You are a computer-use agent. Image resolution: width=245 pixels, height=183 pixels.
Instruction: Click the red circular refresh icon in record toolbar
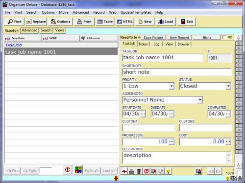[x=146, y=171]
